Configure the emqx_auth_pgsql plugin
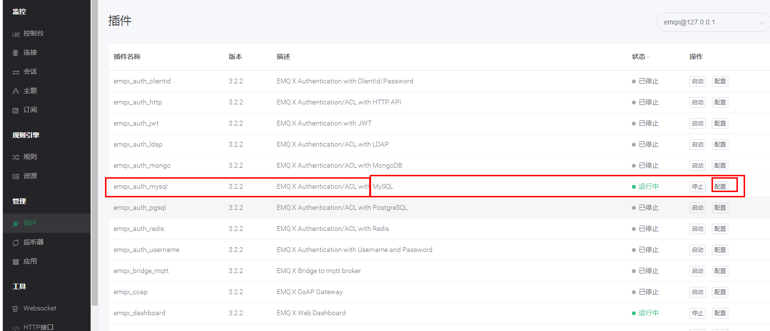Screen dimensions: 770x331 (x=720, y=208)
